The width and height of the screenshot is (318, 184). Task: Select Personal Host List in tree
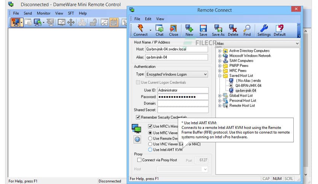click(243, 100)
